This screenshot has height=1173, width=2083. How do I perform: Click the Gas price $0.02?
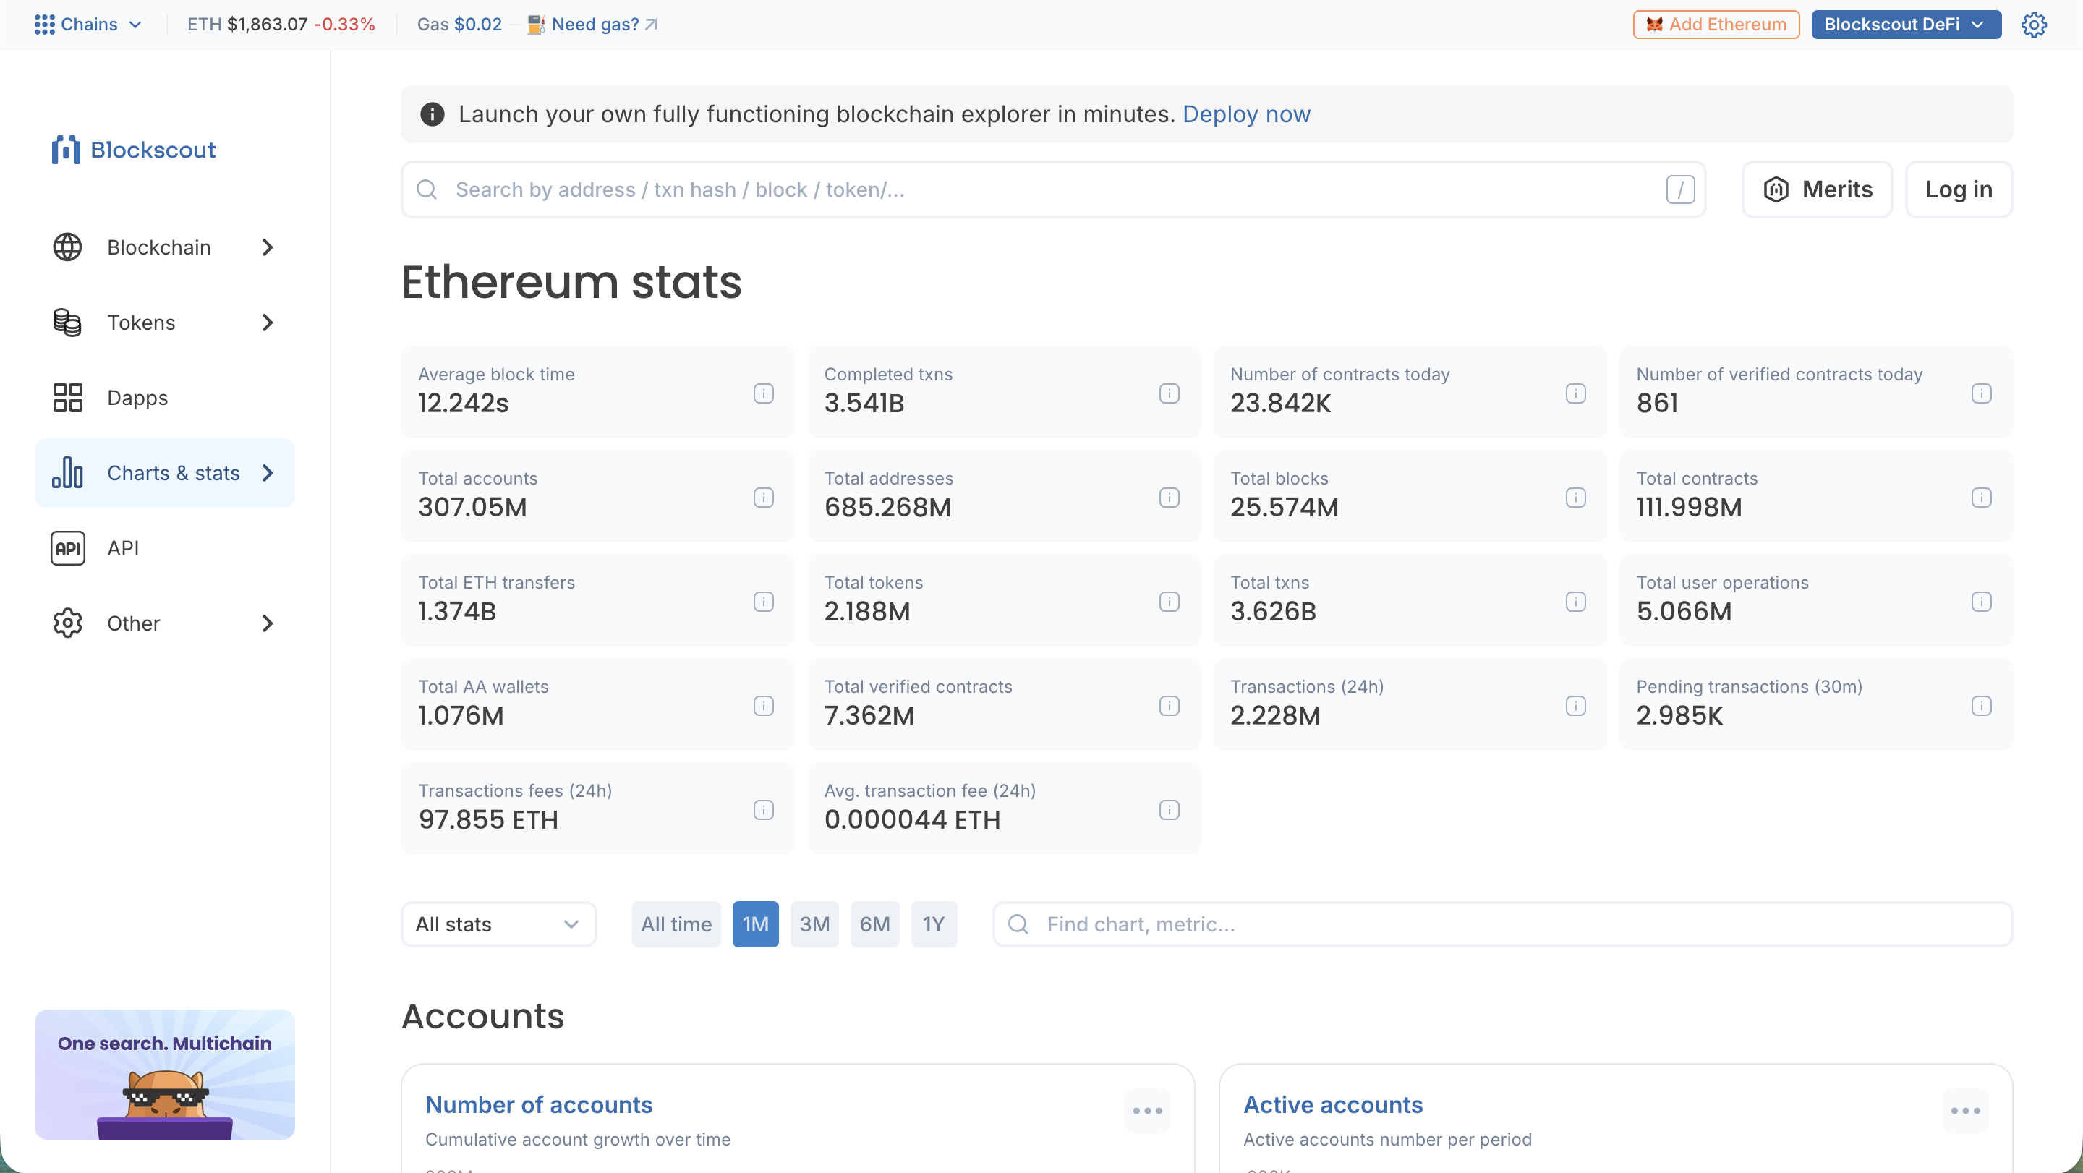478,25
